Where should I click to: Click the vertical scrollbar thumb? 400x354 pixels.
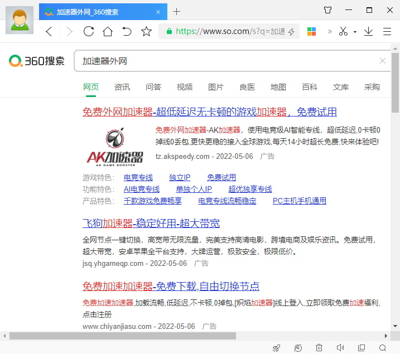point(395,83)
